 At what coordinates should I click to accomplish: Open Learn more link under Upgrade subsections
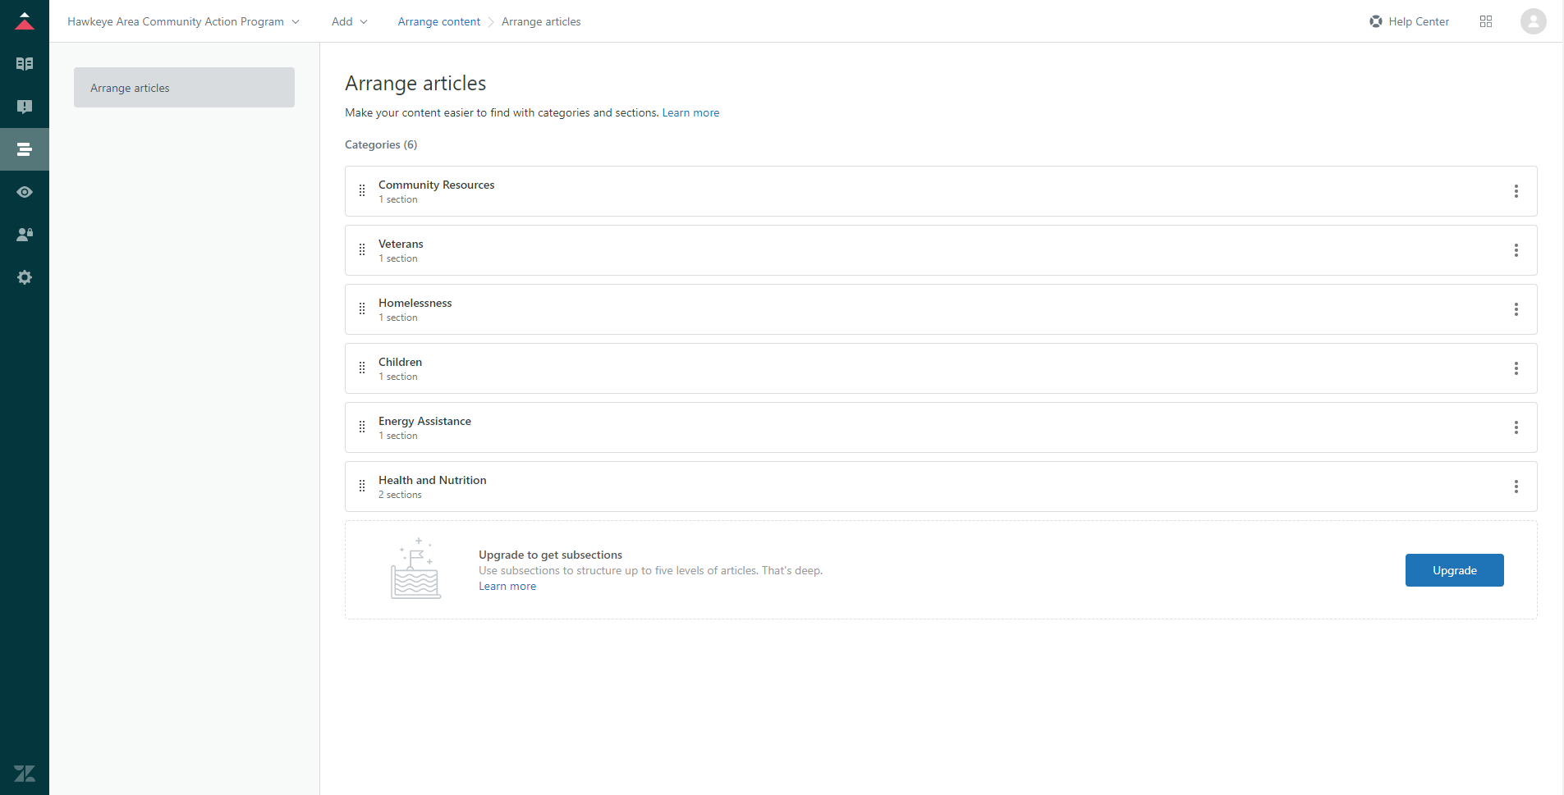click(507, 586)
